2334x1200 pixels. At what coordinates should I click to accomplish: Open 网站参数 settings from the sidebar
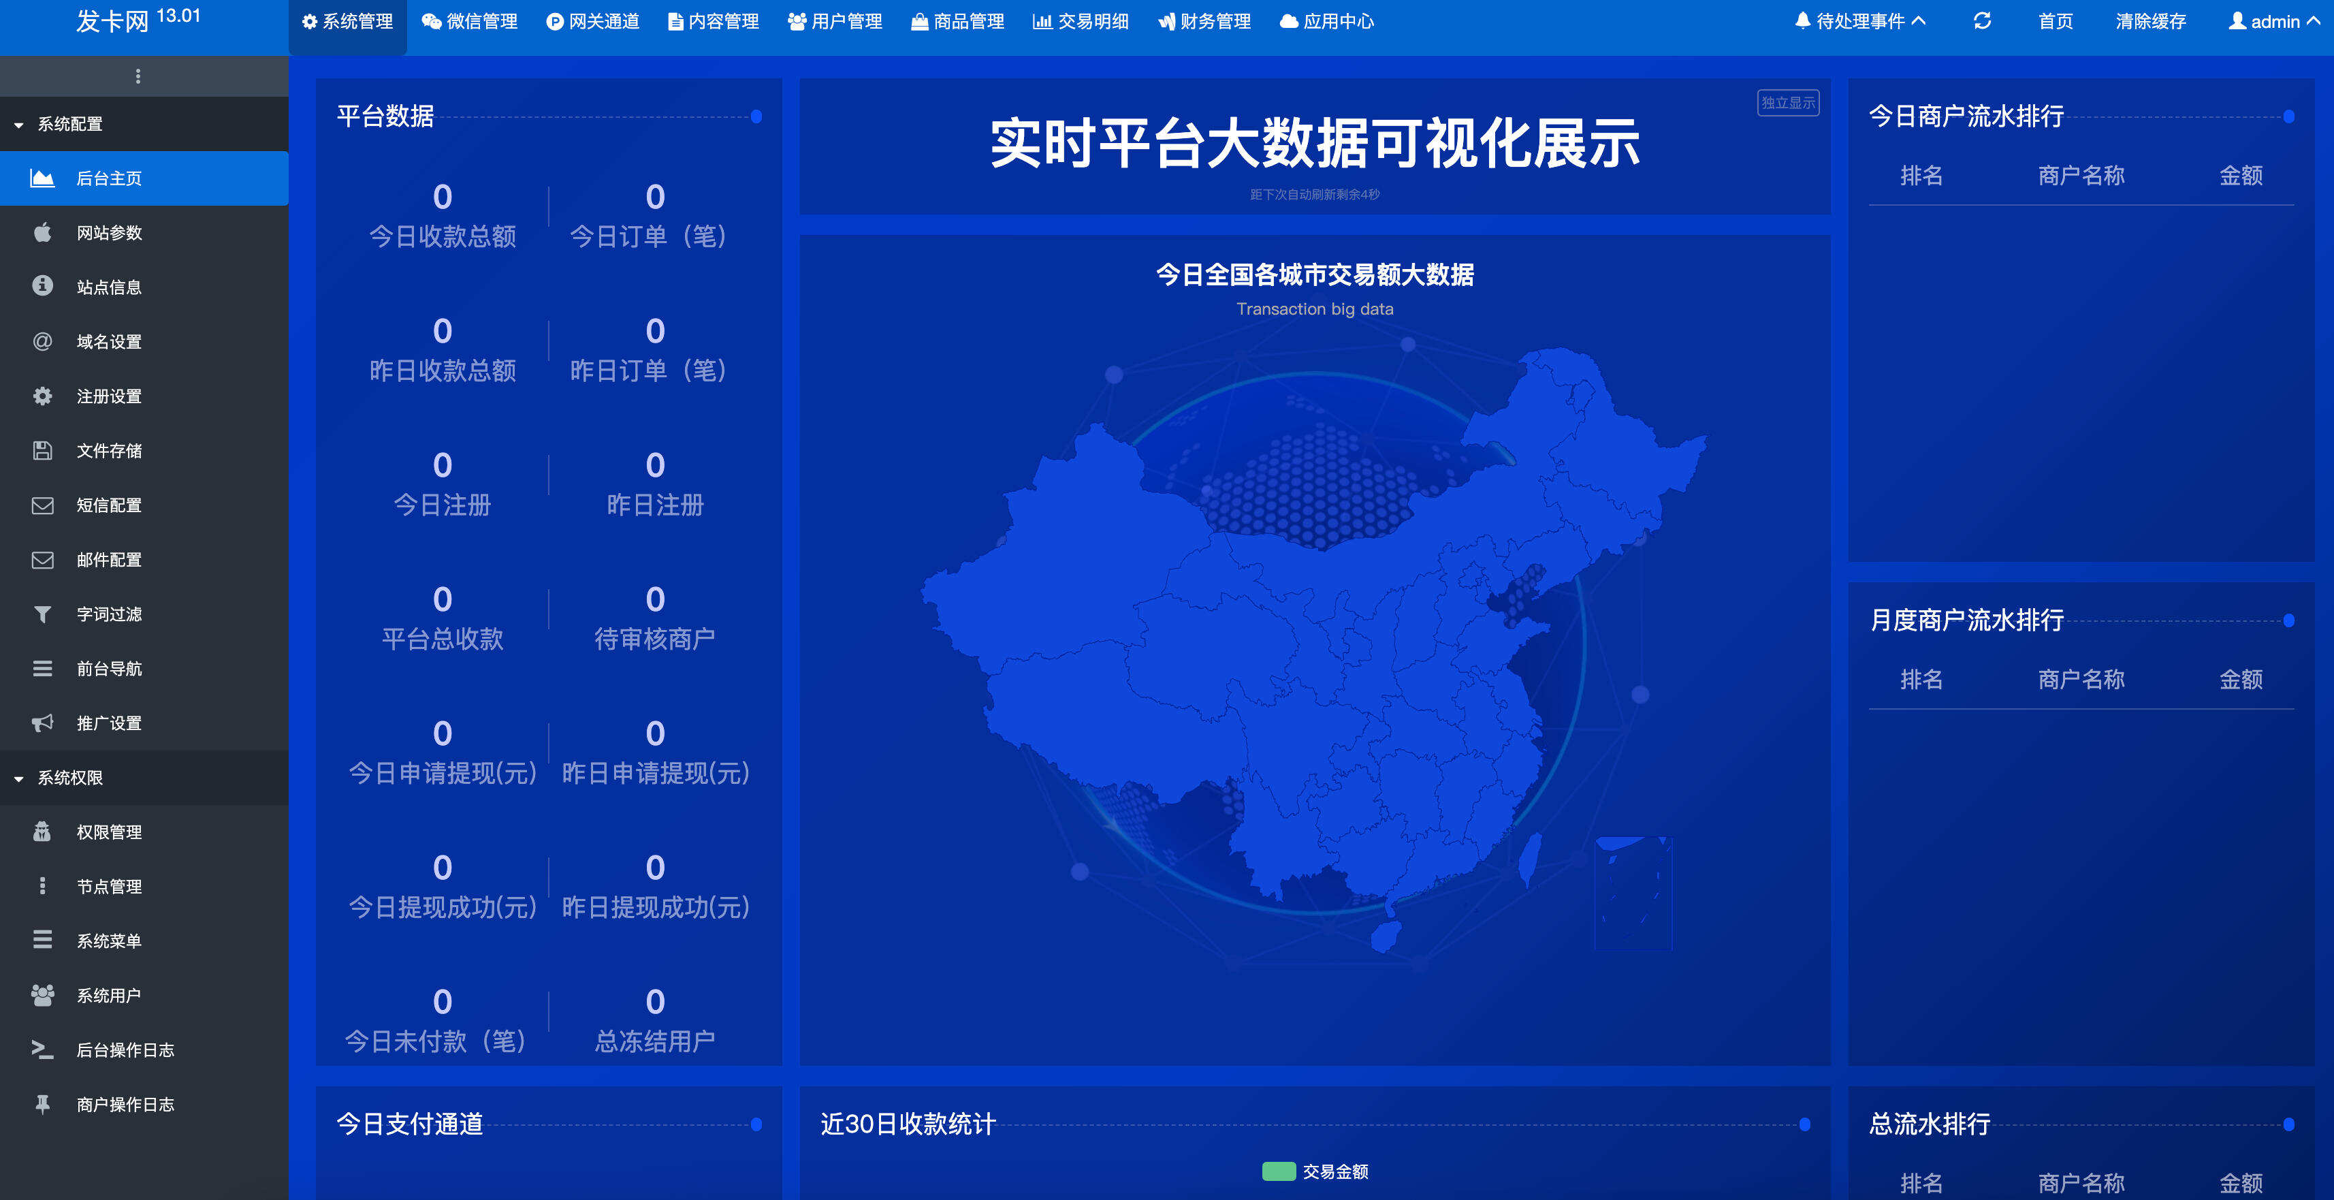pyautogui.click(x=109, y=233)
